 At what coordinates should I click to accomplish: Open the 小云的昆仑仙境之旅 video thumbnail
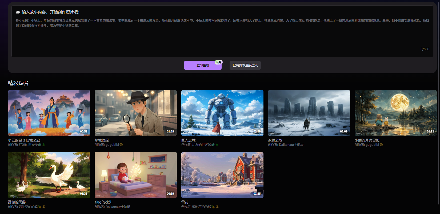[49, 113]
